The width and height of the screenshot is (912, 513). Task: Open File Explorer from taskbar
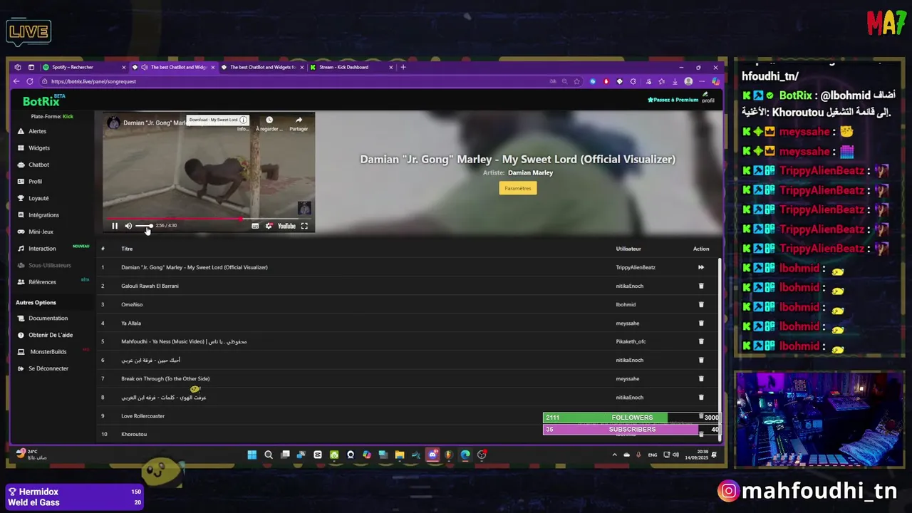pos(400,455)
